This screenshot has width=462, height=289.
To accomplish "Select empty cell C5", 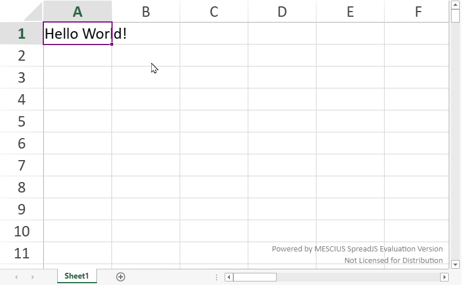I will [x=214, y=121].
